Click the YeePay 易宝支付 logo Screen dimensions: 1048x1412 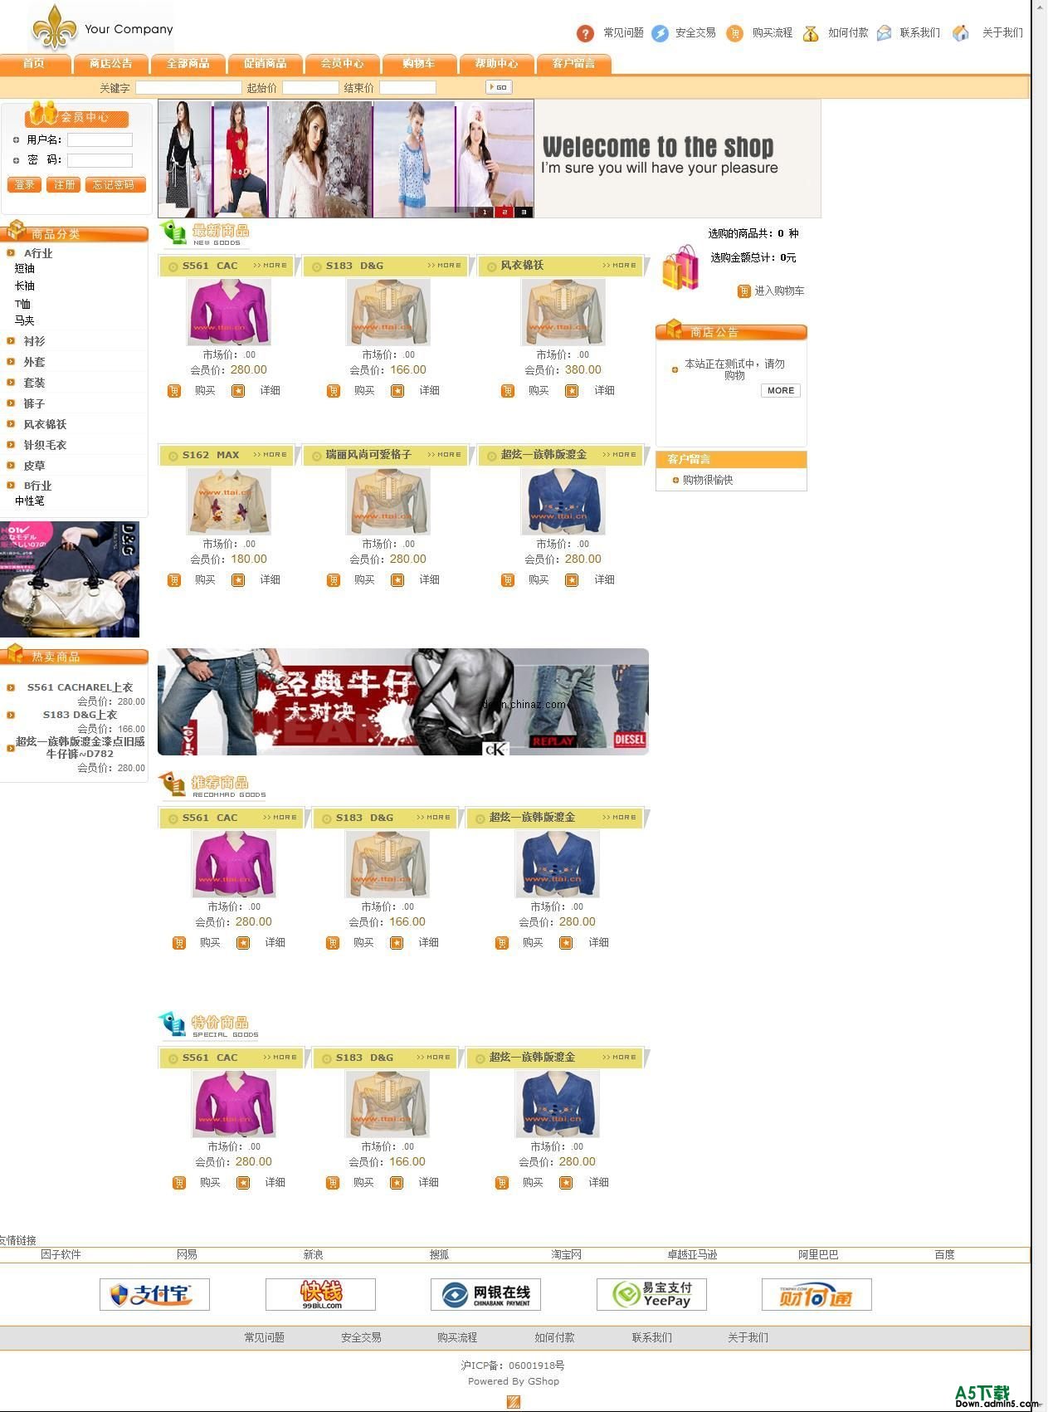coord(651,1294)
